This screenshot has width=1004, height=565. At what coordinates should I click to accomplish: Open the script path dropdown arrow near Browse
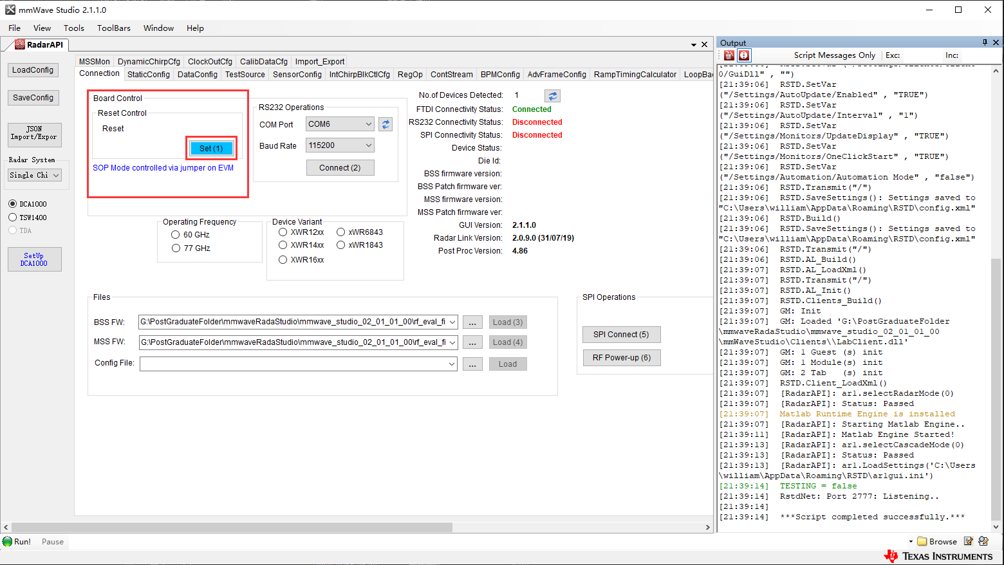[x=911, y=542]
